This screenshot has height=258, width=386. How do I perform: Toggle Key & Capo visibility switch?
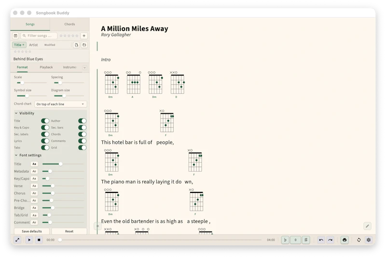[x=45, y=127]
